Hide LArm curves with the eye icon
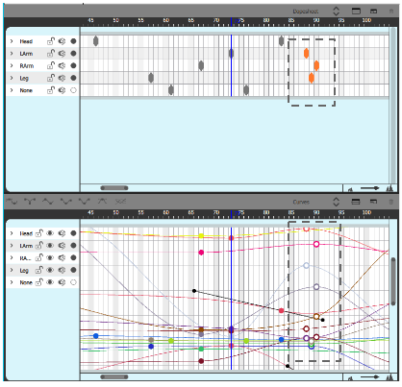Image resolution: width=402 pixels, height=387 pixels. click(50, 246)
